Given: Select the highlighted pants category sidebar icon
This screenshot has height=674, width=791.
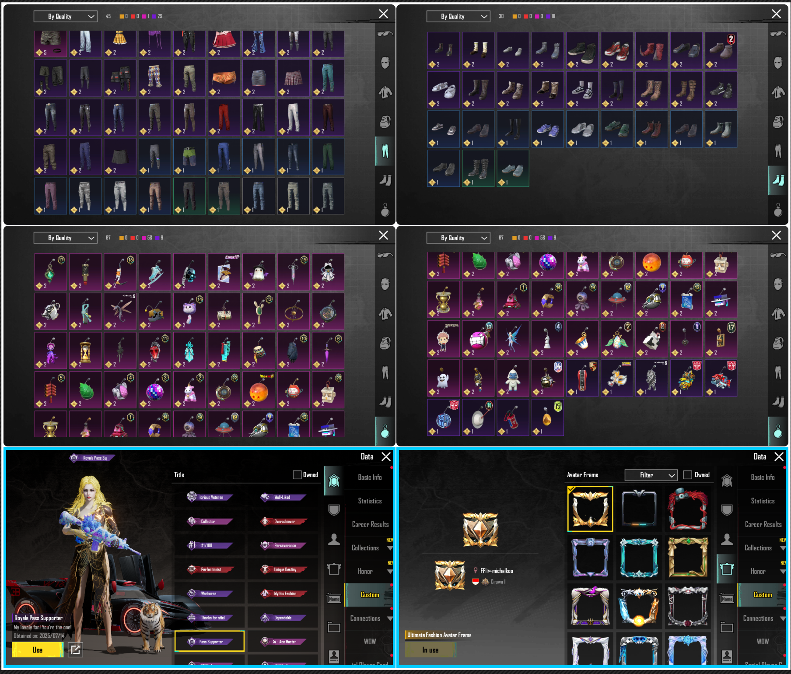Looking at the screenshot, I should (x=385, y=151).
